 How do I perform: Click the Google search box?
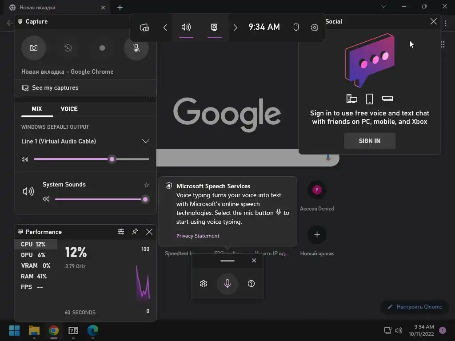(248, 158)
